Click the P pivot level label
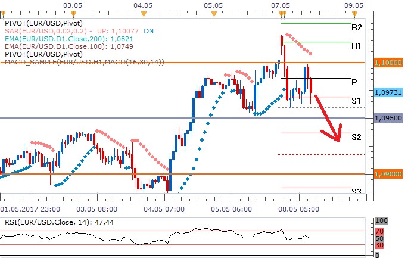Viewport: 408px width, 258px height. 354,82
